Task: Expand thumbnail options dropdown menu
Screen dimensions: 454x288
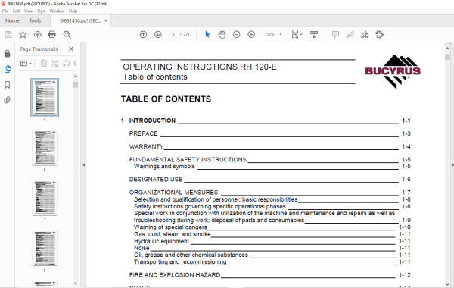Action: point(26,63)
